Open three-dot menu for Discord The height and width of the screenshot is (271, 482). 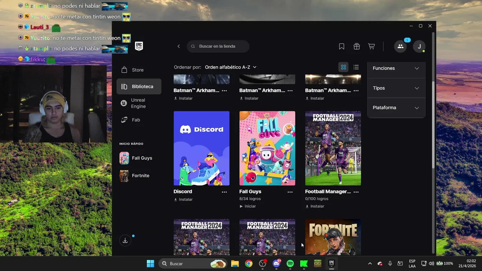point(224,192)
